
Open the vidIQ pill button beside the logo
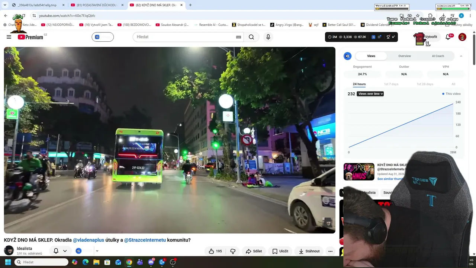point(103,37)
